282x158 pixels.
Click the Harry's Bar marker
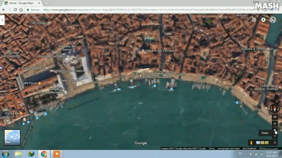click(x=21, y=113)
